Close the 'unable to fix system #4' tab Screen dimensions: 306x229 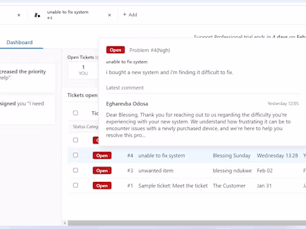pyautogui.click(x=110, y=15)
